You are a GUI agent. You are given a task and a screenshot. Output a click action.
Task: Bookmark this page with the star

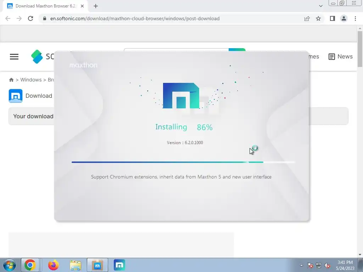318,18
